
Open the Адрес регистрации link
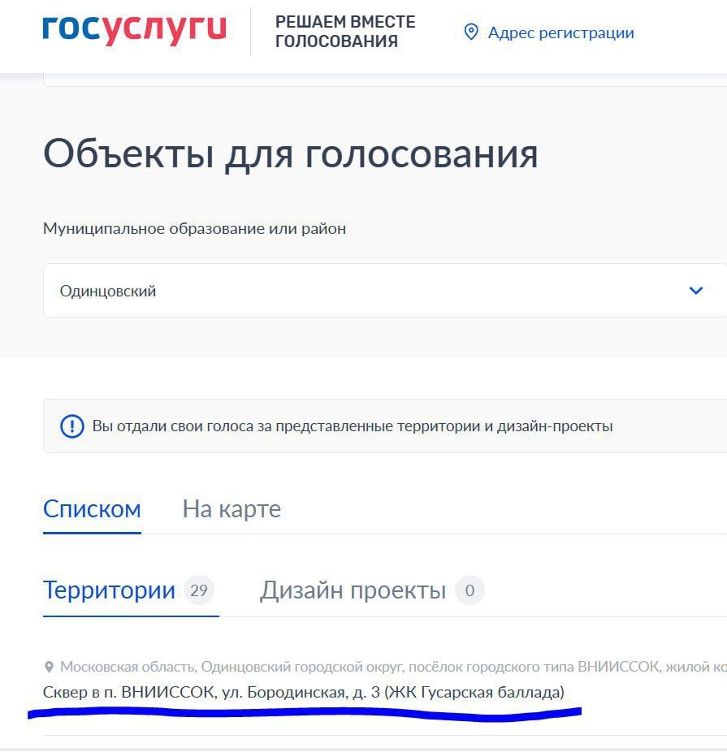[x=560, y=32]
